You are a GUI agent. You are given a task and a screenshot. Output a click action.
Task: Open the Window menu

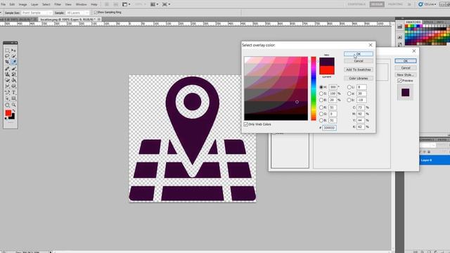(82, 5)
